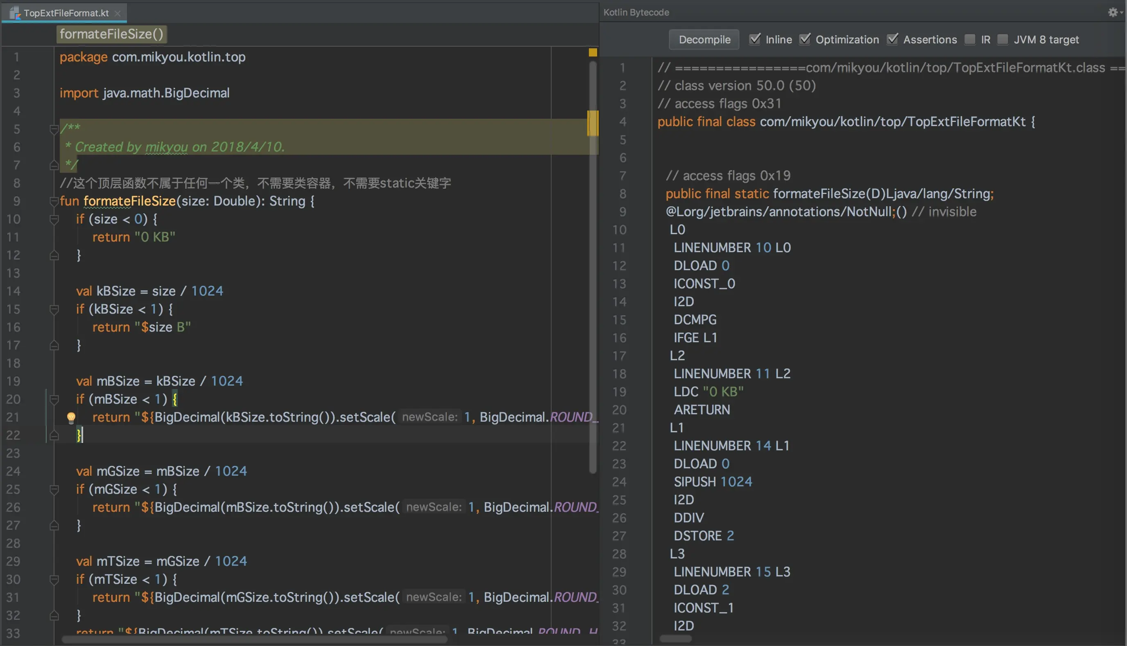
Task: Click the formateFileSize() breadcrumb item
Action: (111, 34)
